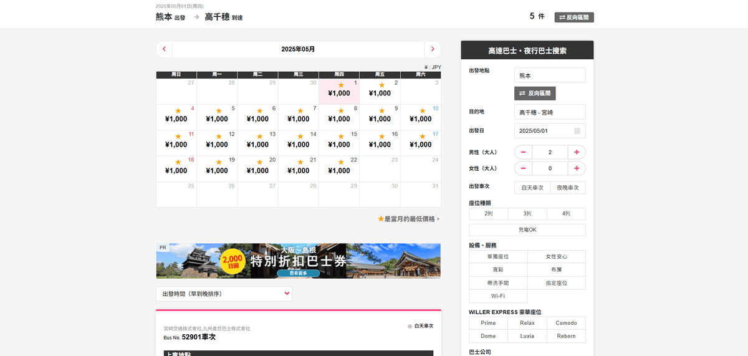The height and width of the screenshot is (356, 748).
Task: Go to next month in calendar
Action: coord(433,49)
